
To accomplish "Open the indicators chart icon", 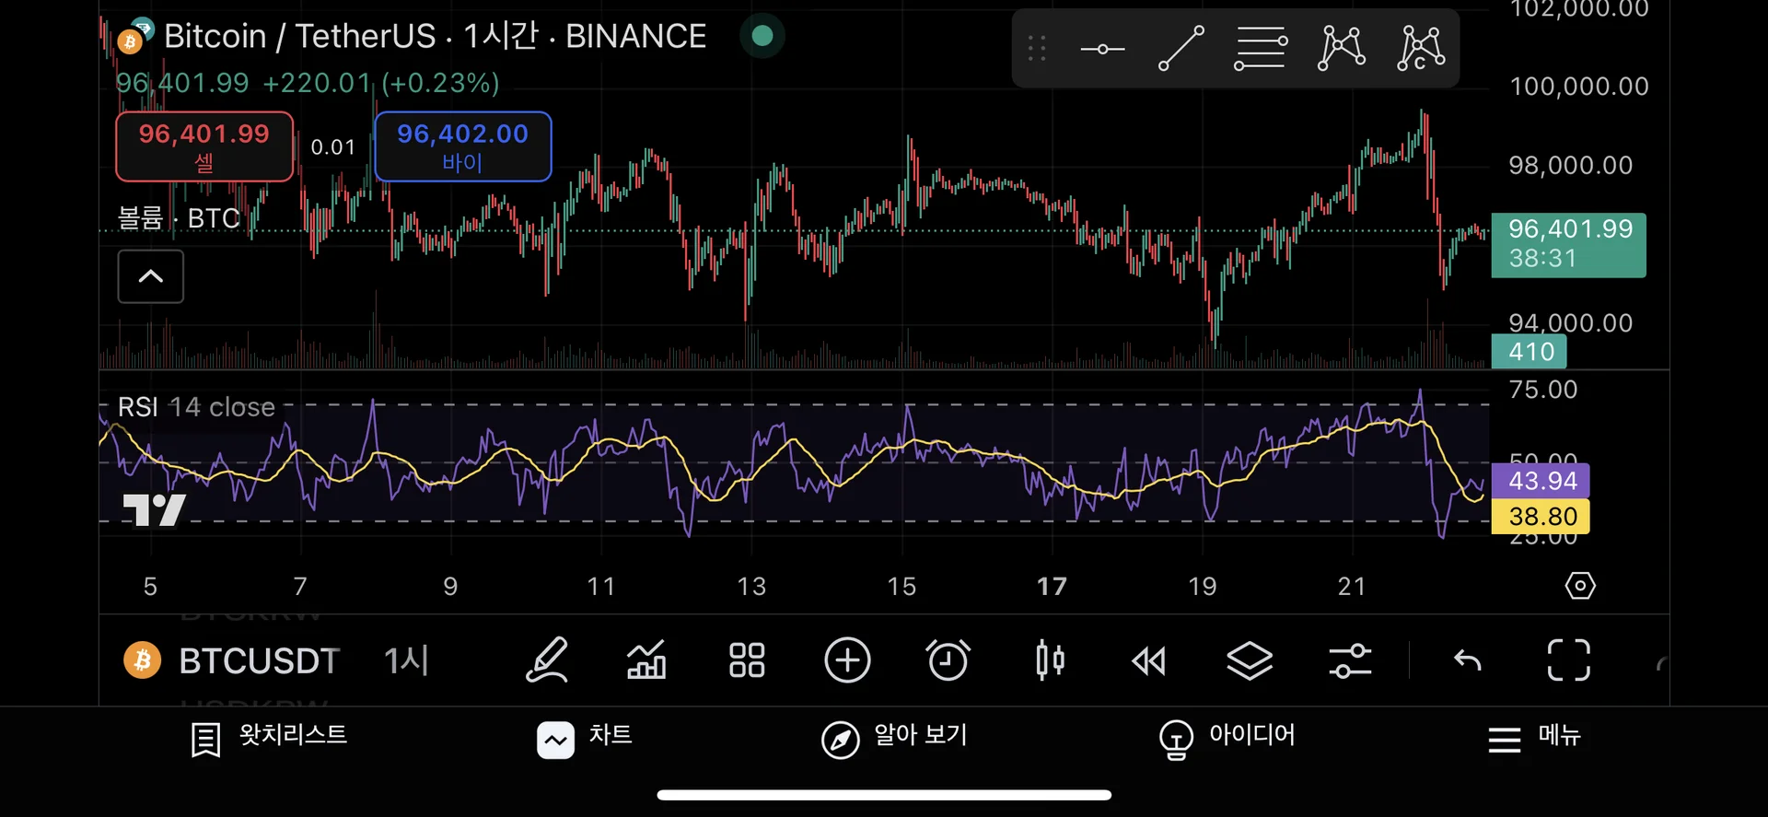I will tap(646, 660).
